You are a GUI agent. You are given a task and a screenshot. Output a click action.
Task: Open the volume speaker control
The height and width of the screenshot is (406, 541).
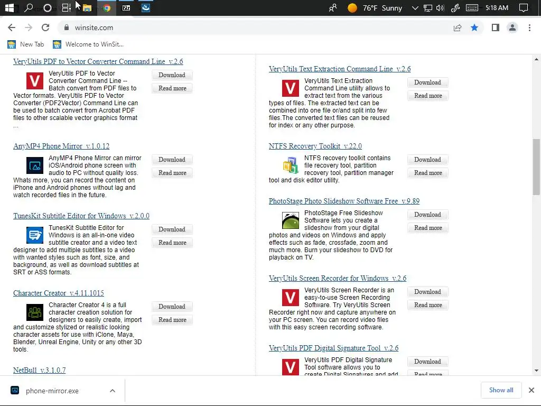(440, 8)
